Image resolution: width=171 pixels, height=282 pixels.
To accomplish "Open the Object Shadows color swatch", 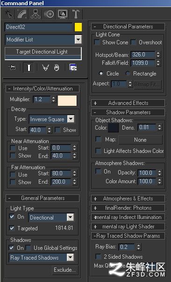I will (x=113, y=128).
